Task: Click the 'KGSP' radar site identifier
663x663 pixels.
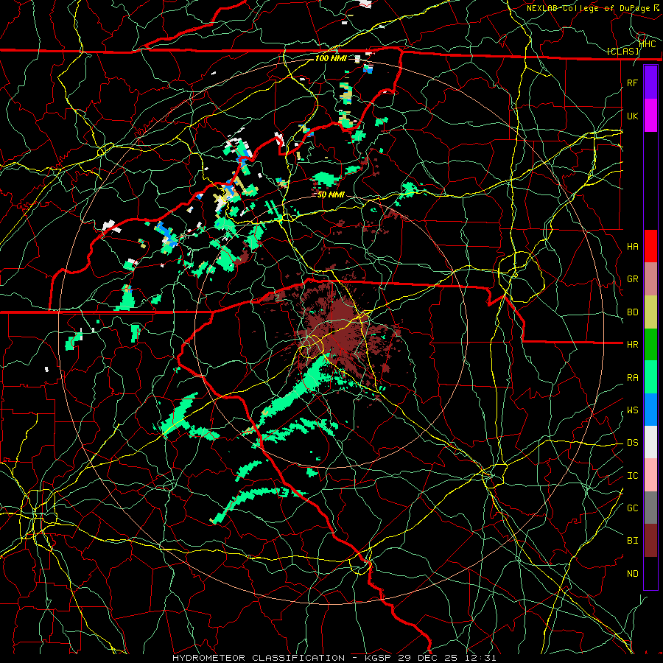Action: (379, 658)
